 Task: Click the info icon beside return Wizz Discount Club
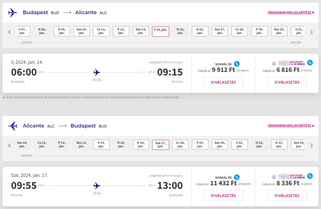click(x=274, y=177)
